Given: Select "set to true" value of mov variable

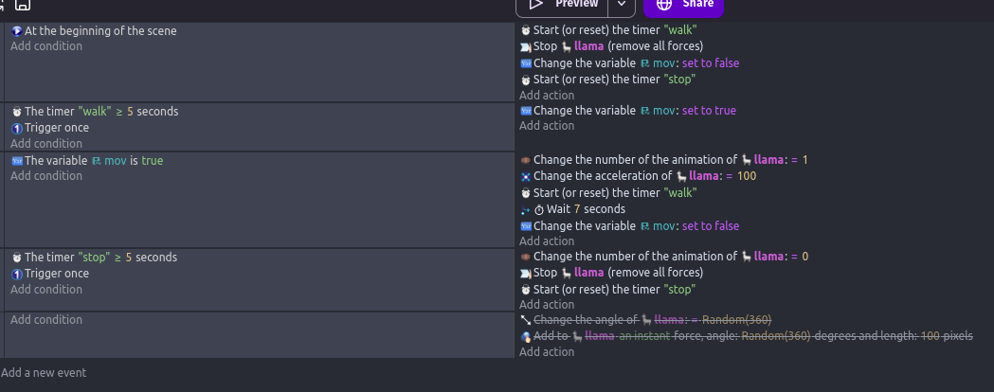Looking at the screenshot, I should [x=709, y=110].
